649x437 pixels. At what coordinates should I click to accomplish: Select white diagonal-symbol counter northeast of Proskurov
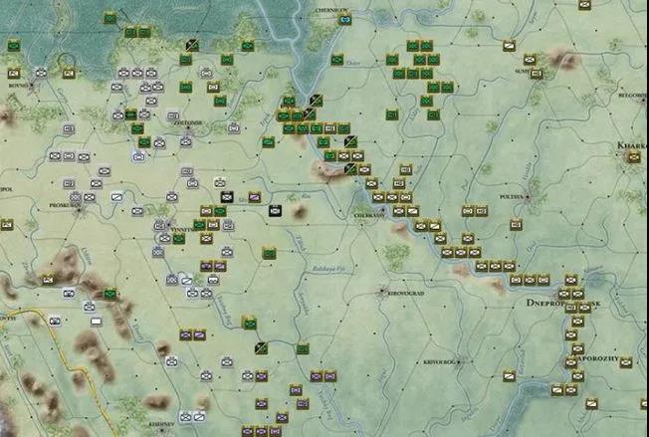[117, 197]
